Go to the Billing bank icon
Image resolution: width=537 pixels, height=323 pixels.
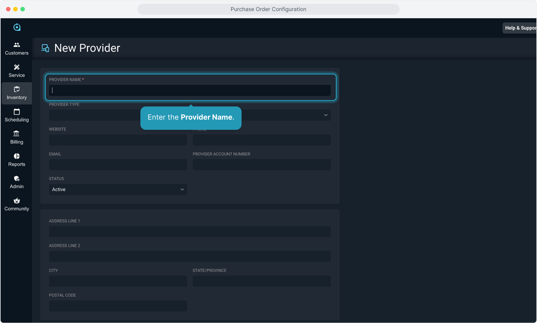pyautogui.click(x=16, y=134)
